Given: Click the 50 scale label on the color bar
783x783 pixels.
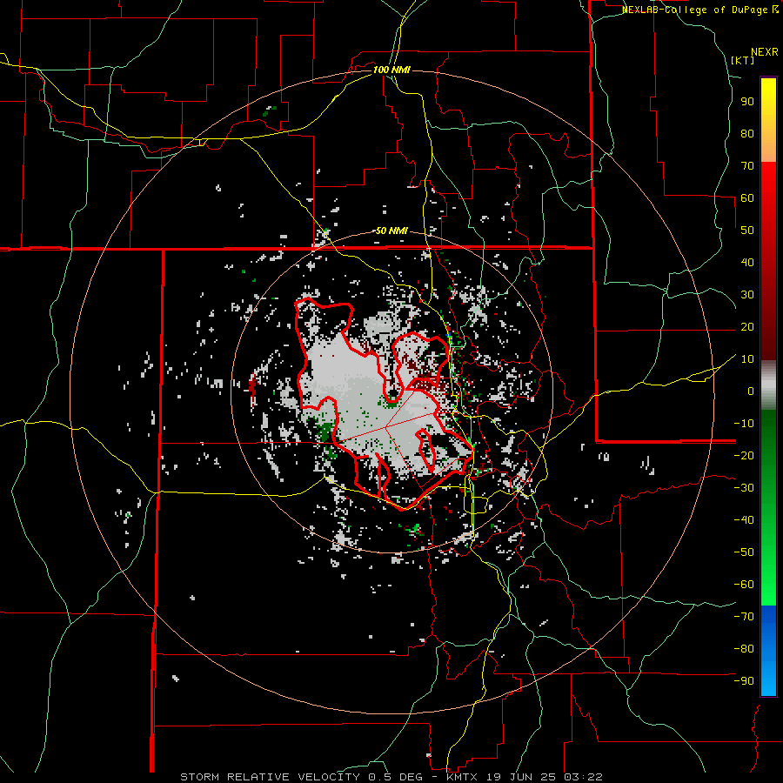Looking at the screenshot, I should [747, 231].
